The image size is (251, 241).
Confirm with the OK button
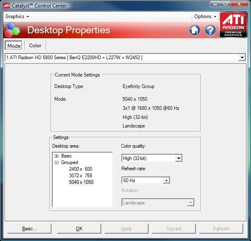(x=79, y=229)
